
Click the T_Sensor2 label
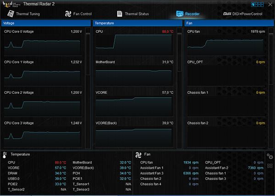pos(16,190)
